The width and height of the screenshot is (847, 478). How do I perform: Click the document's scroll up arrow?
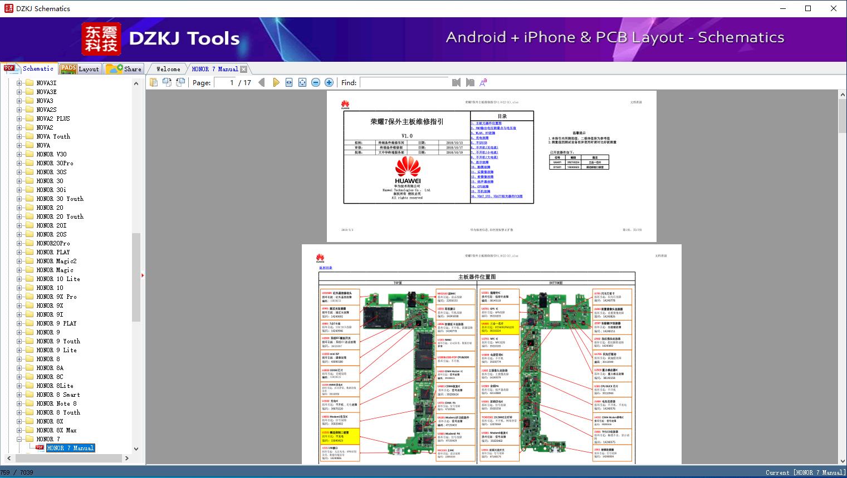843,95
